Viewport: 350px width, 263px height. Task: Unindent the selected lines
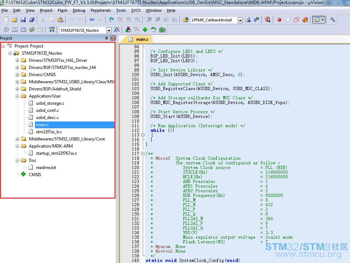point(158,20)
